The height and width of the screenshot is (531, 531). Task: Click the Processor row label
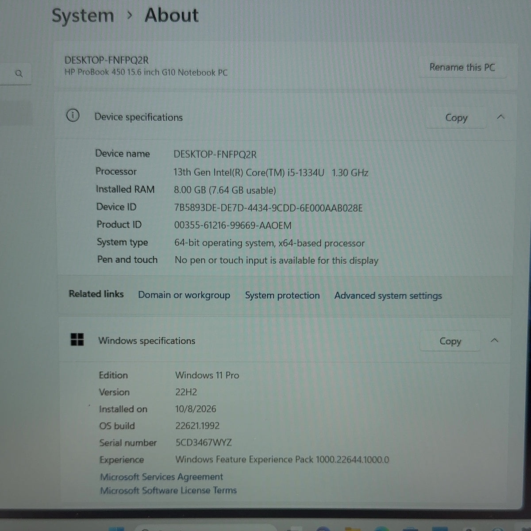(x=116, y=171)
